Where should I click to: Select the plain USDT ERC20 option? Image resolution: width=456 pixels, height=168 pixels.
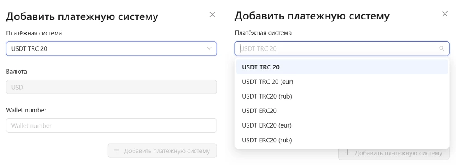point(342,111)
